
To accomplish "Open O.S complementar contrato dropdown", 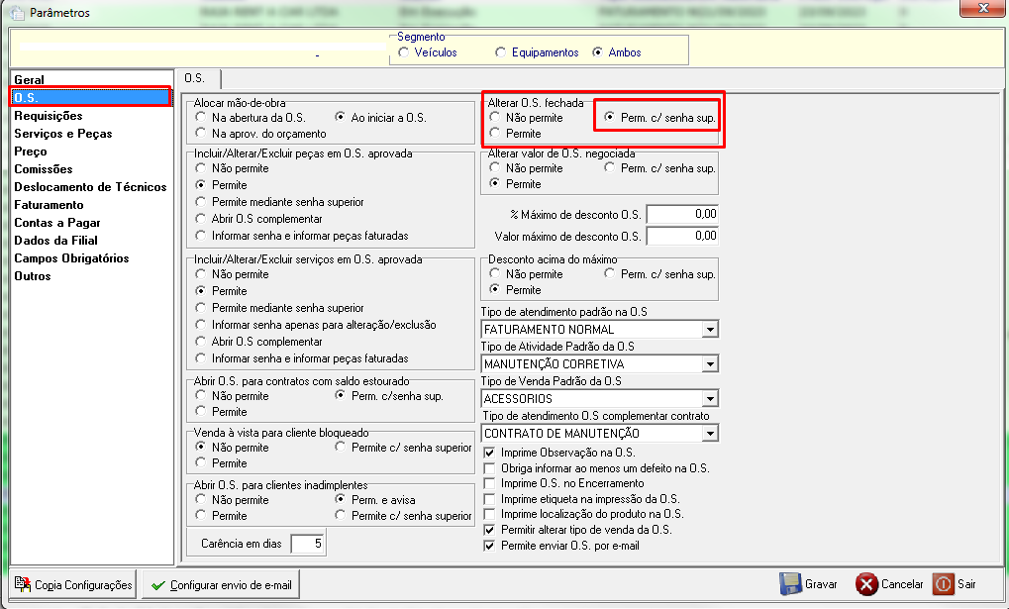I will click(x=710, y=434).
